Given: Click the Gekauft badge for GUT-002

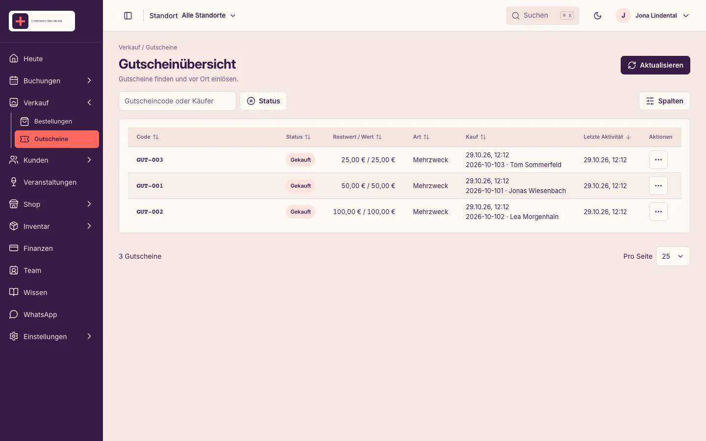Looking at the screenshot, I should coord(301,212).
